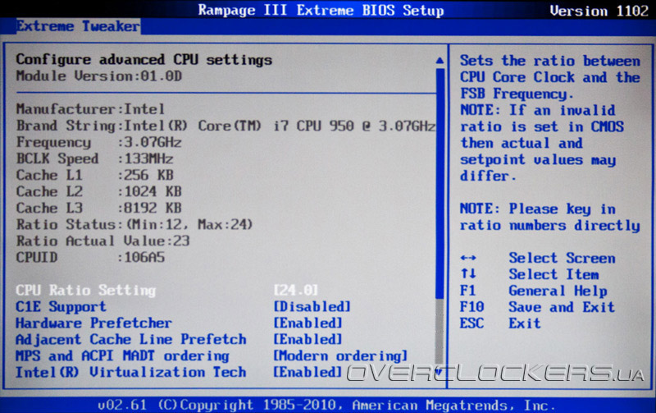Click the Cache L3 :8192 KB line
Viewport: 656px width, 413px height.
[x=98, y=208]
